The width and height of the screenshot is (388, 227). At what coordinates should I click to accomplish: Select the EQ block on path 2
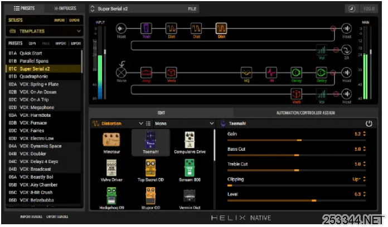[x=246, y=73]
